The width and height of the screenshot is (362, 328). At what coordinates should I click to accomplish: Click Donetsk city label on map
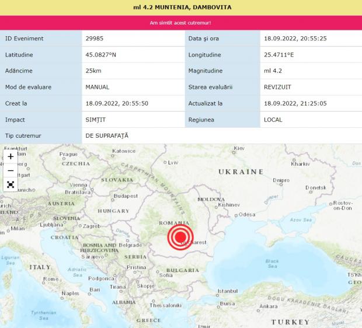(x=316, y=188)
